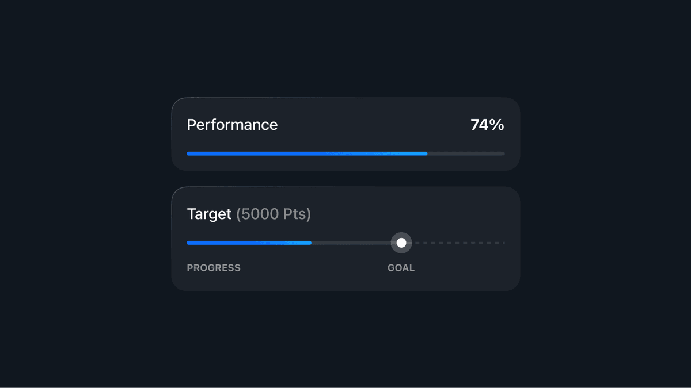Click the far right end of Performance track
Screen dimensions: 691x388
click(x=503, y=153)
